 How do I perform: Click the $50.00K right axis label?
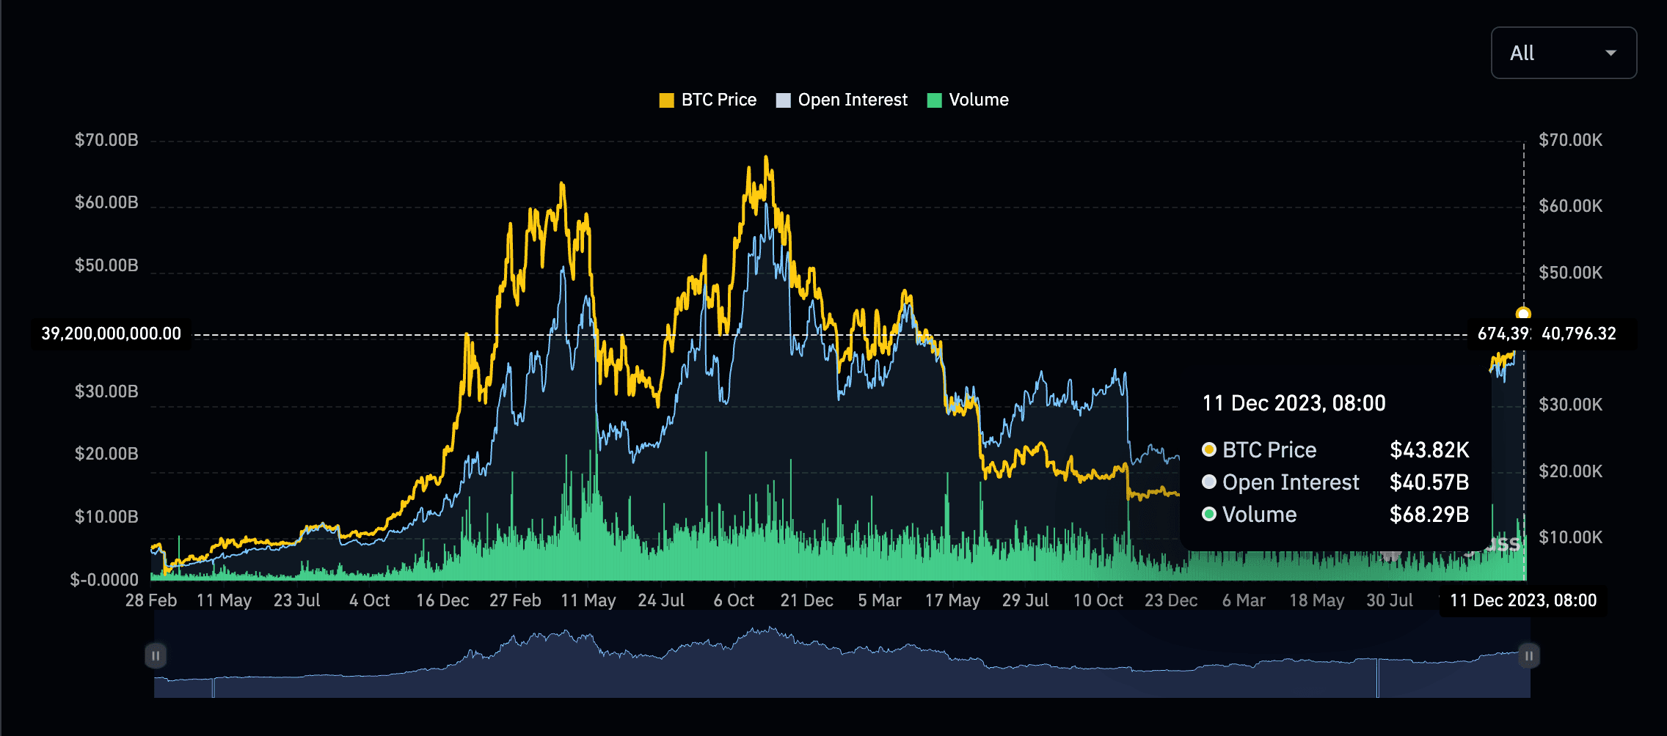[x=1571, y=273]
